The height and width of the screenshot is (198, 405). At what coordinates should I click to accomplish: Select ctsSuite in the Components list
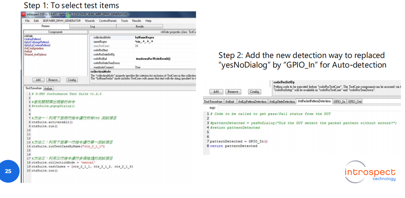pyautogui.click(x=28, y=36)
